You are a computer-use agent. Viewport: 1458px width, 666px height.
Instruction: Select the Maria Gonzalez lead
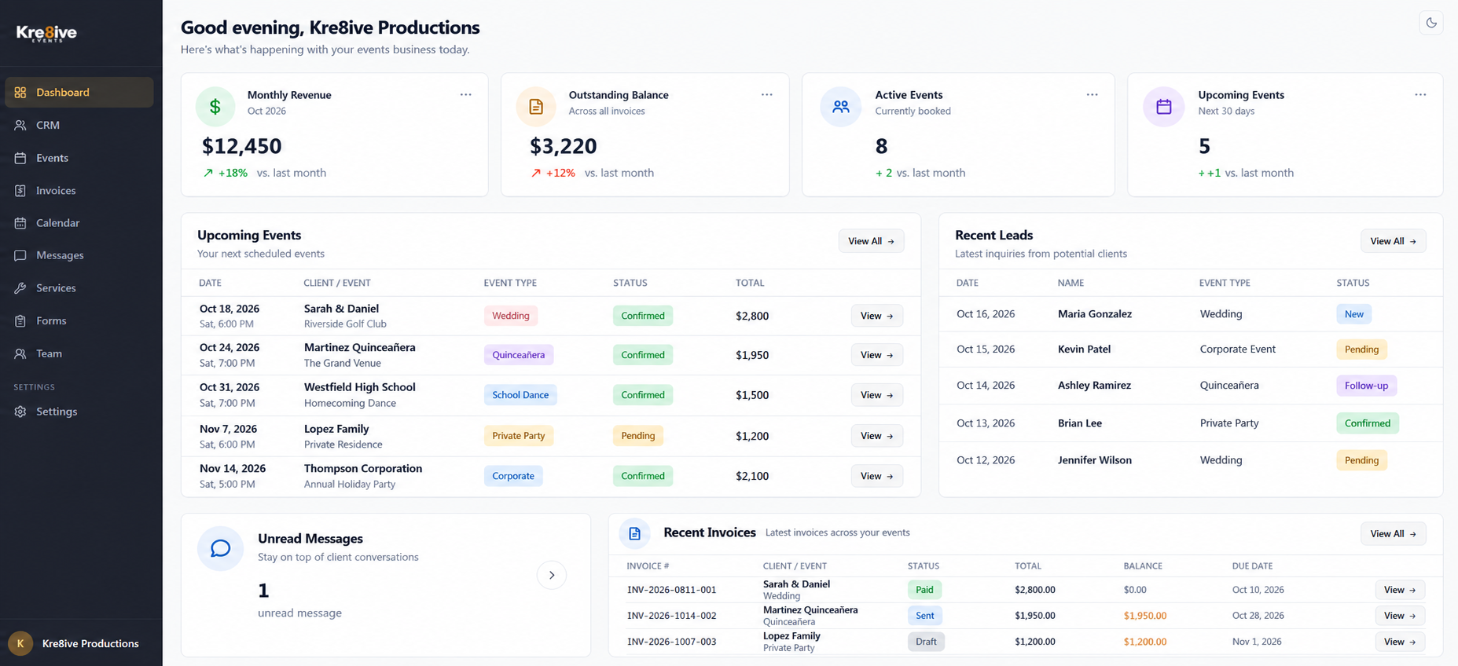tap(1191, 314)
